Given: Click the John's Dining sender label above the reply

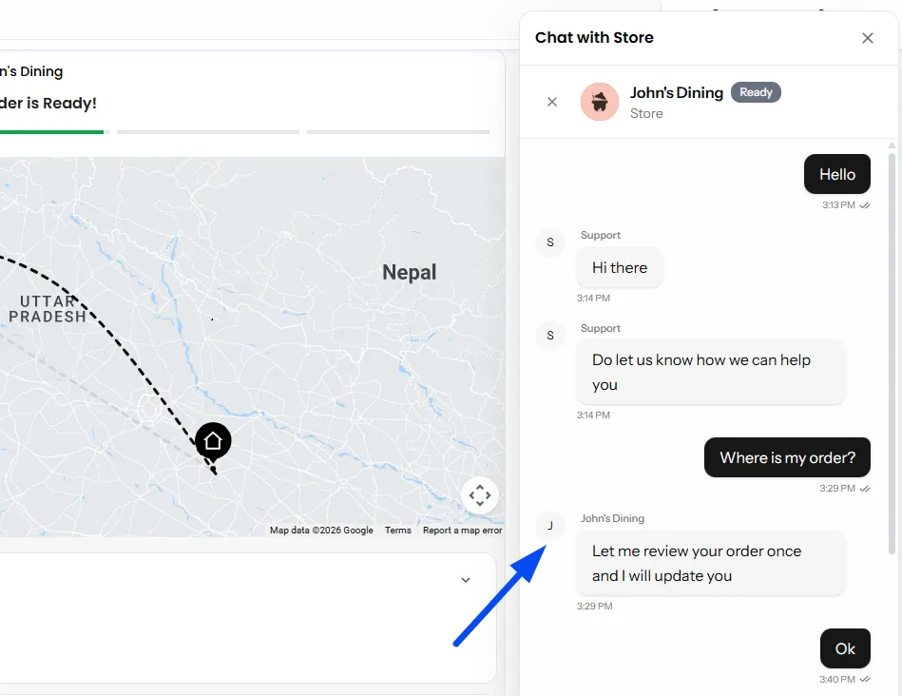Looking at the screenshot, I should (612, 519).
